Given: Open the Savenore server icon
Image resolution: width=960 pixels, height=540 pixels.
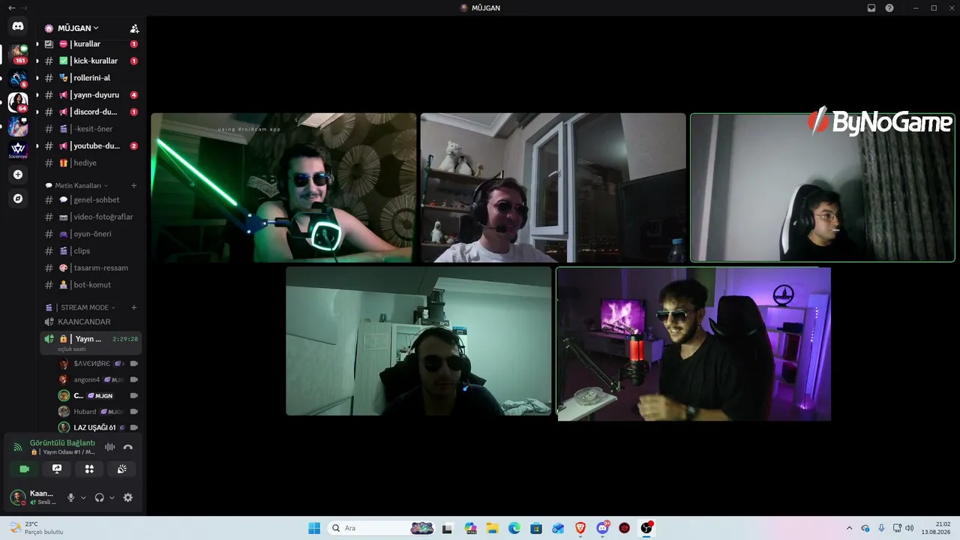Looking at the screenshot, I should pyautogui.click(x=18, y=151).
